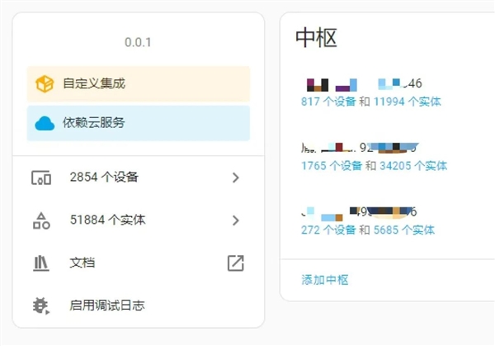Image resolution: width=495 pixels, height=346 pixels.
Task: Click the 依赖云服务 label text
Action: (94, 123)
